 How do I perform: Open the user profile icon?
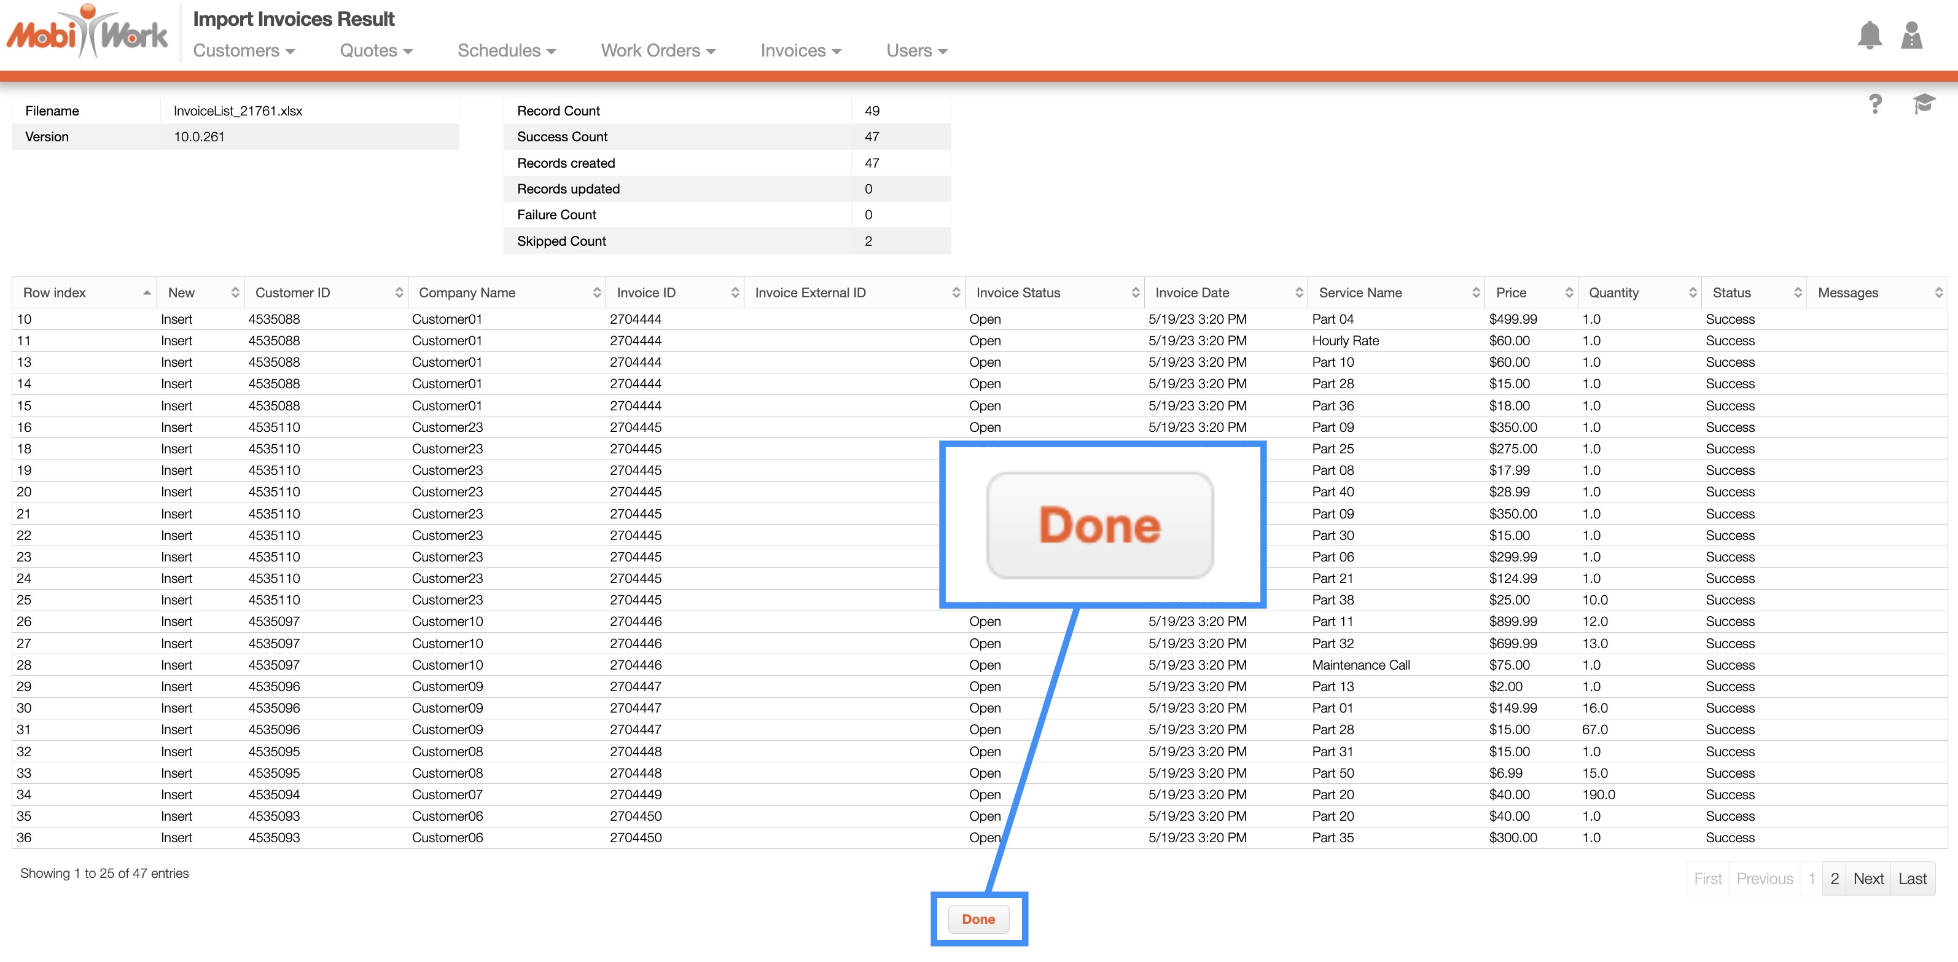click(x=1911, y=36)
